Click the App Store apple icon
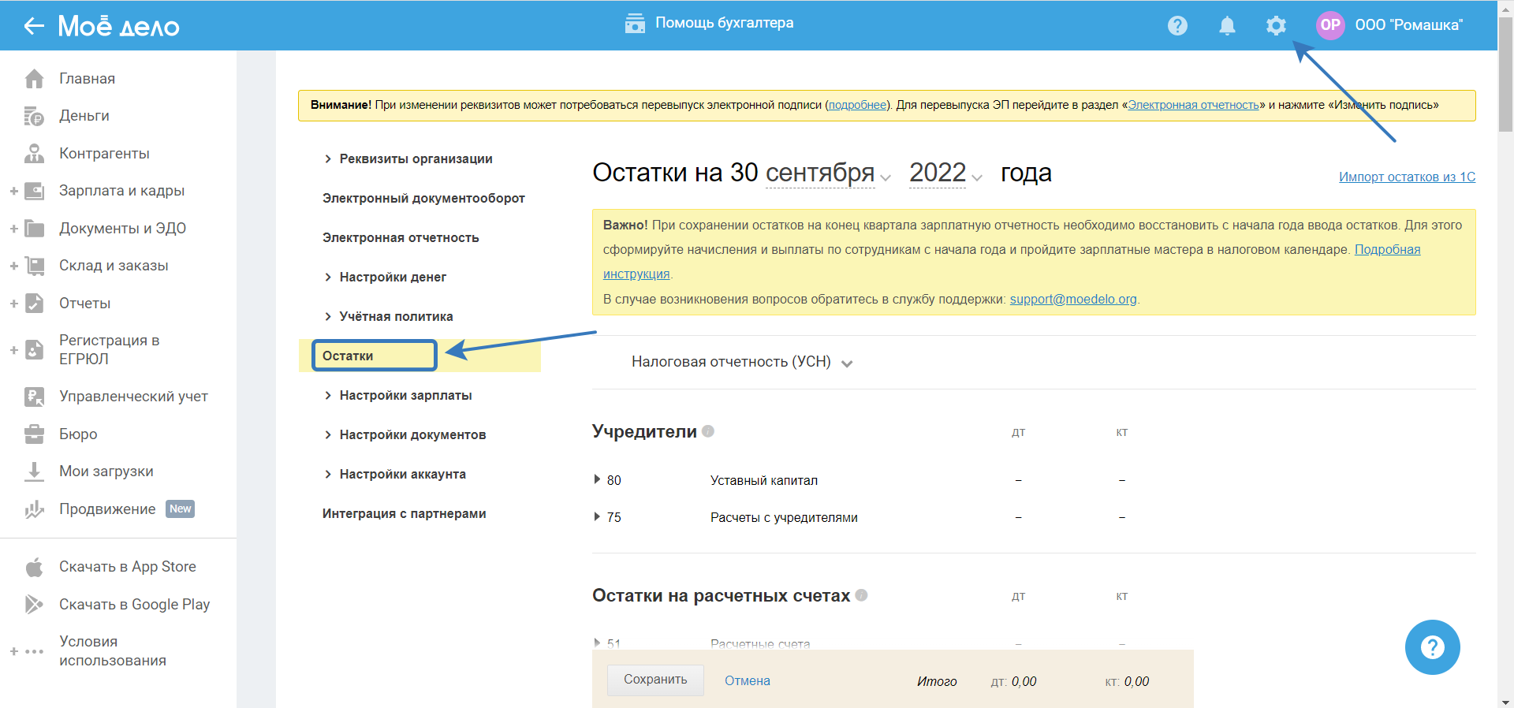The height and width of the screenshot is (708, 1514). coord(34,567)
